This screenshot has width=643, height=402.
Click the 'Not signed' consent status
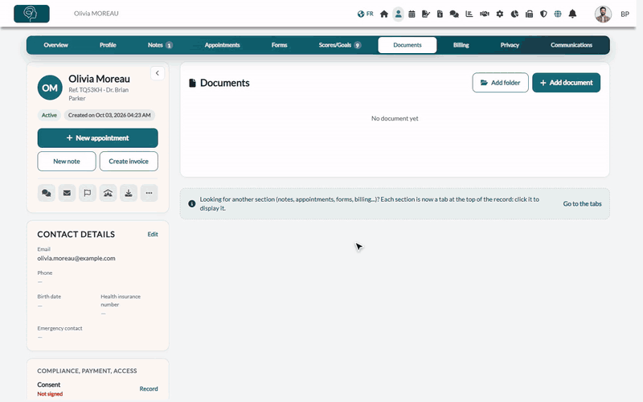coord(50,394)
